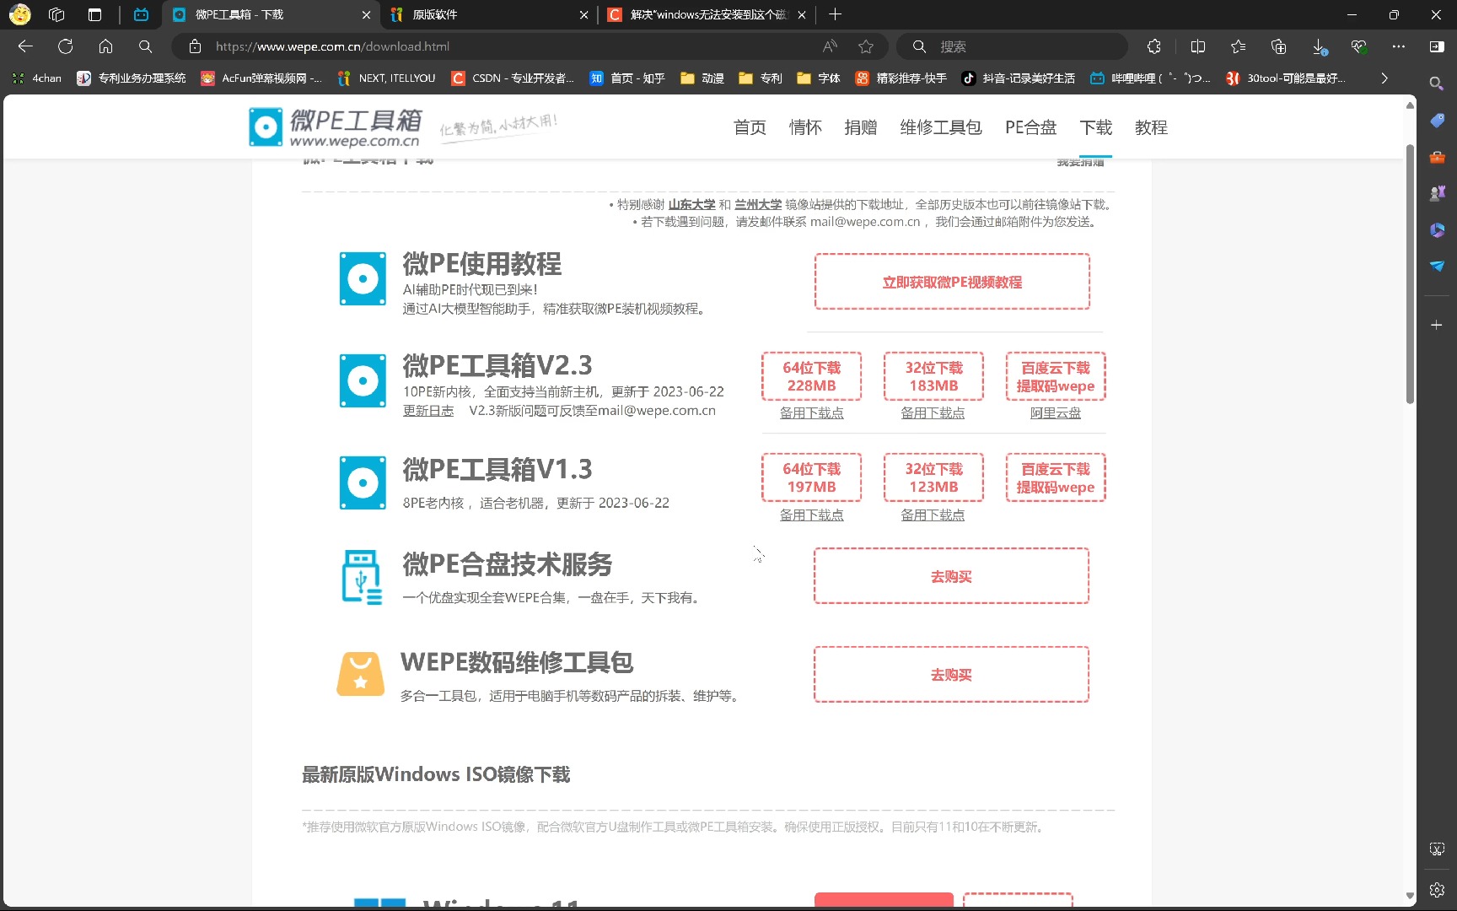Go to 首页 in site navigation
The width and height of the screenshot is (1457, 911).
pyautogui.click(x=750, y=127)
